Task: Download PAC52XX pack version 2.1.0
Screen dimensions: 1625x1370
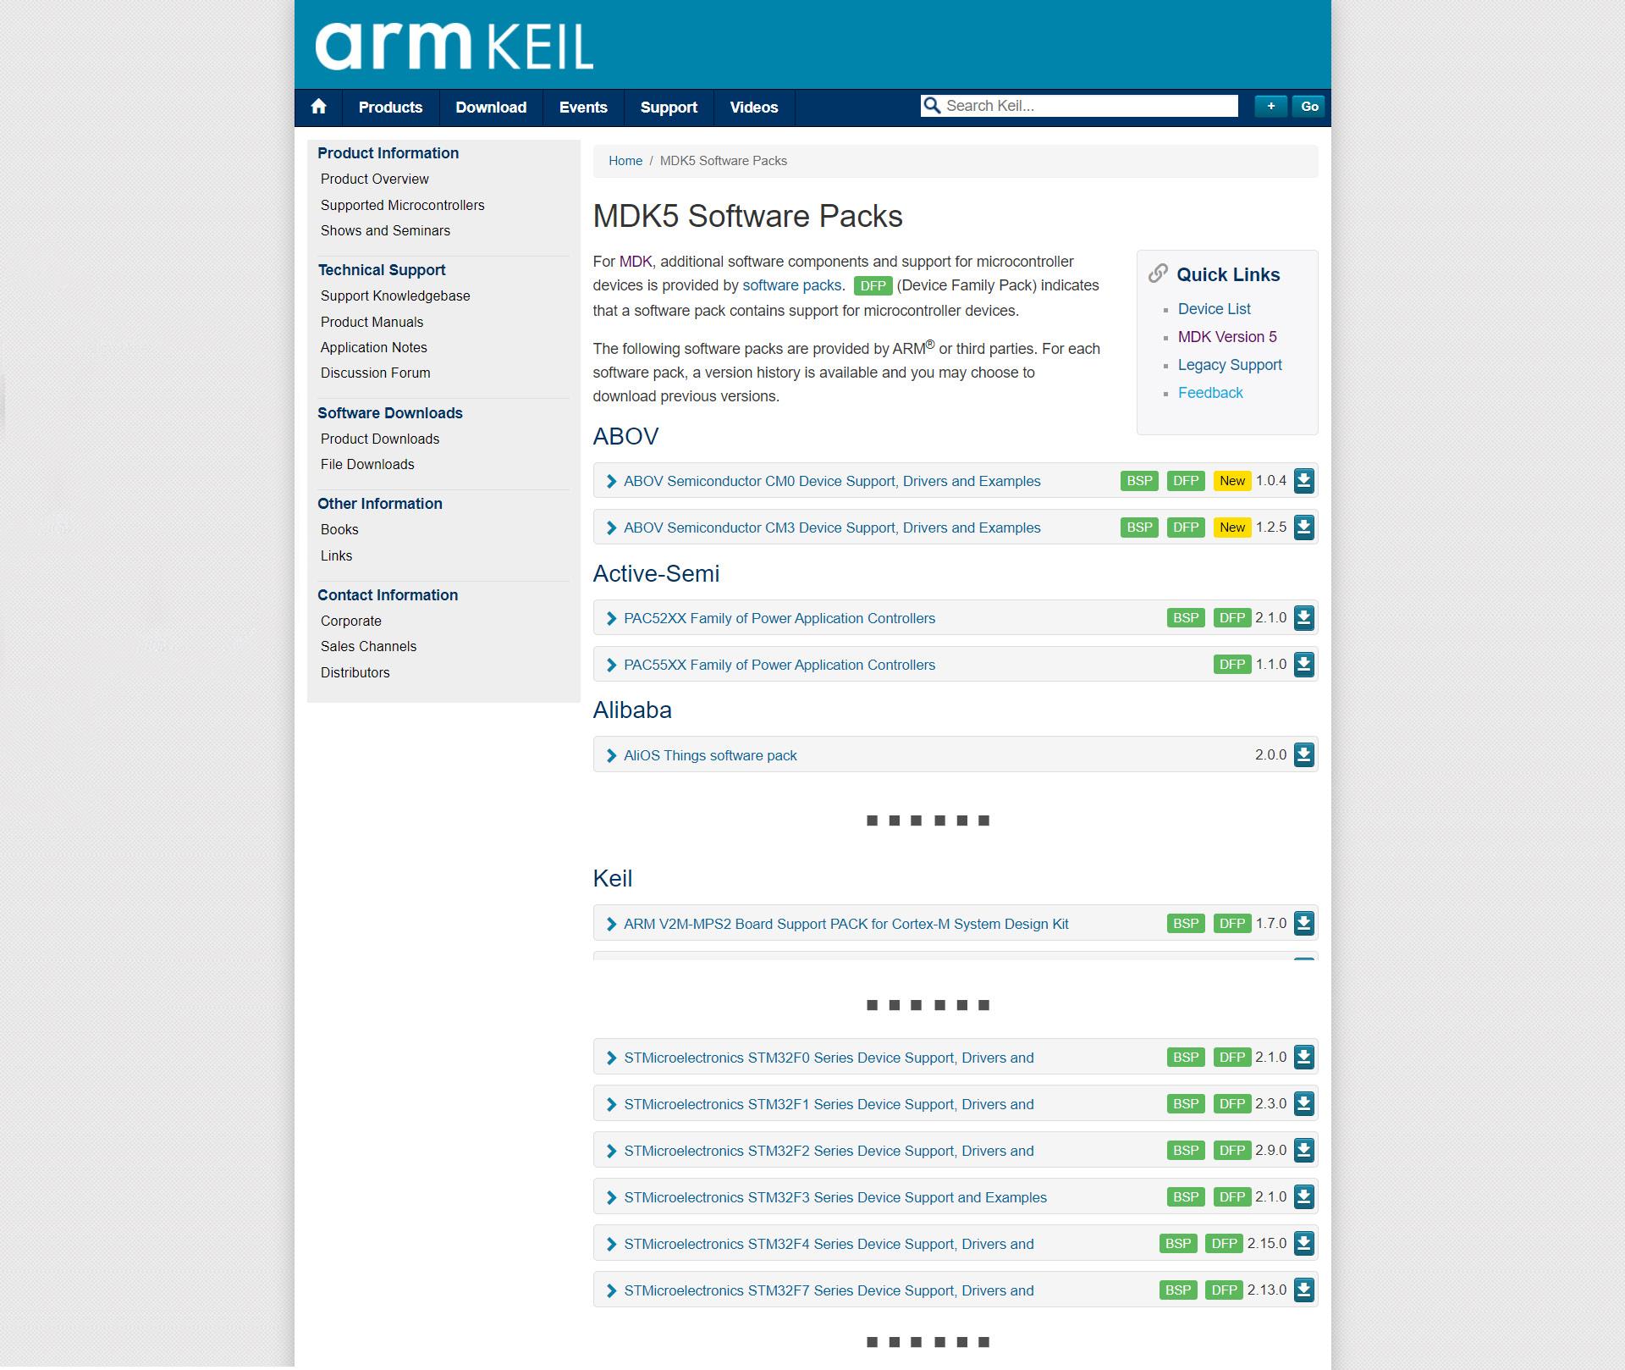Action: coord(1303,617)
